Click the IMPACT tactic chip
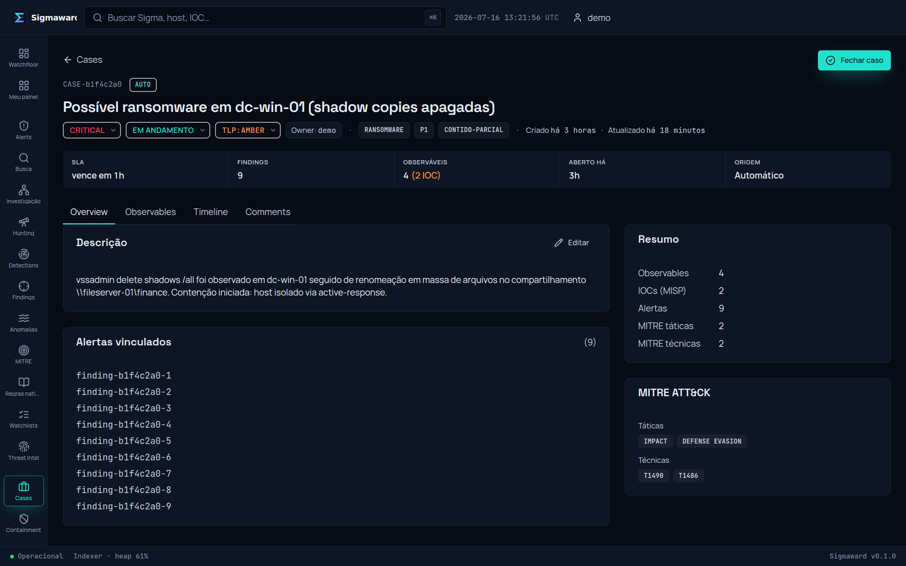906x566 pixels. point(656,441)
